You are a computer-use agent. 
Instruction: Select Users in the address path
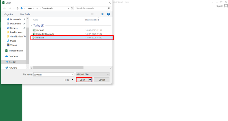pyautogui.click(x=29, y=8)
